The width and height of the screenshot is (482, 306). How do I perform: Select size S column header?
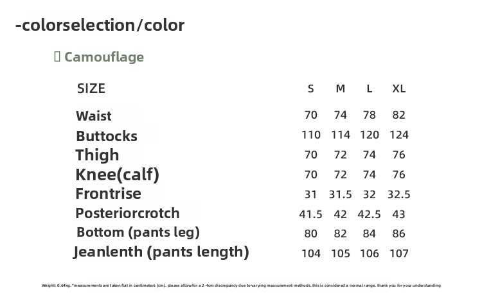[x=311, y=89]
